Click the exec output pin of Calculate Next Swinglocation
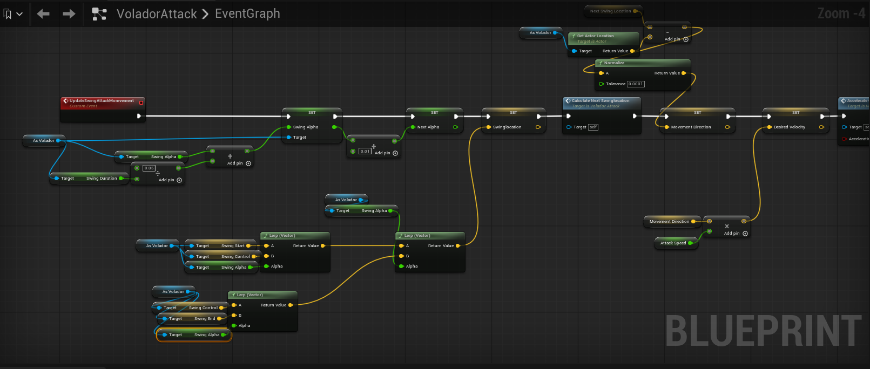 (x=635, y=116)
